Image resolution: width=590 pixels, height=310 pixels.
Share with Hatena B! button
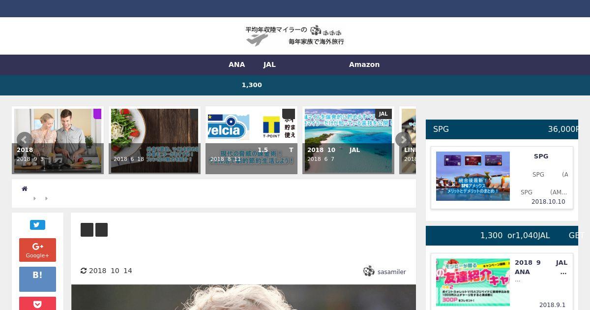coord(37,279)
